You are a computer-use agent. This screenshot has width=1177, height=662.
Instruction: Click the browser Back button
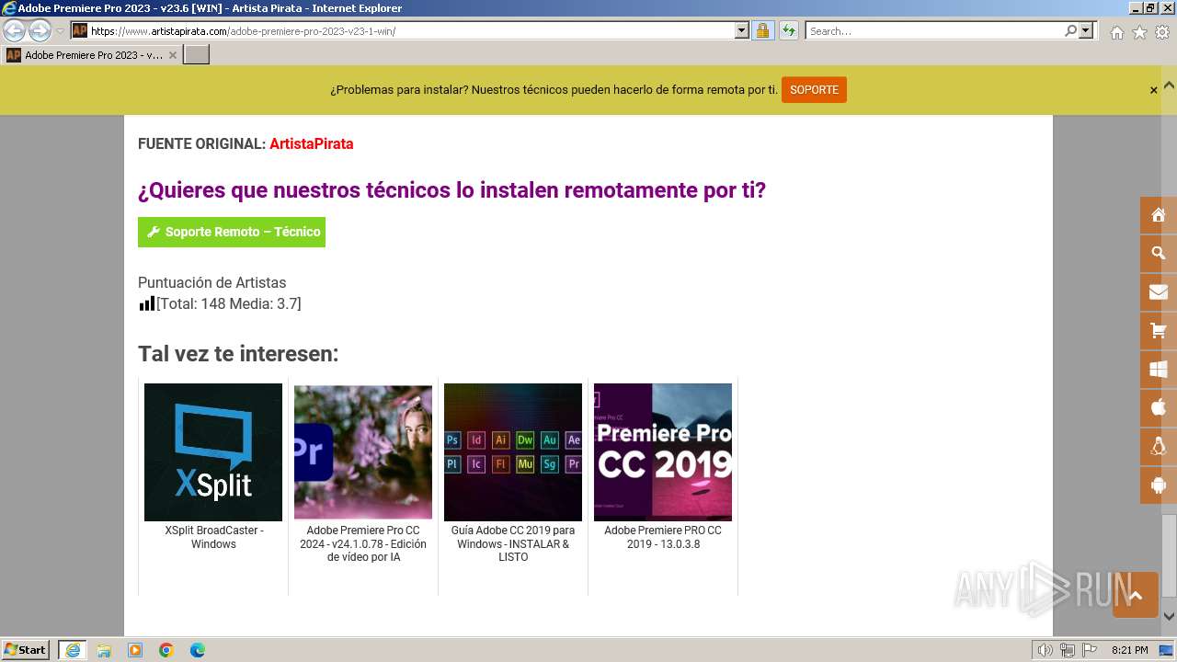[x=14, y=30]
